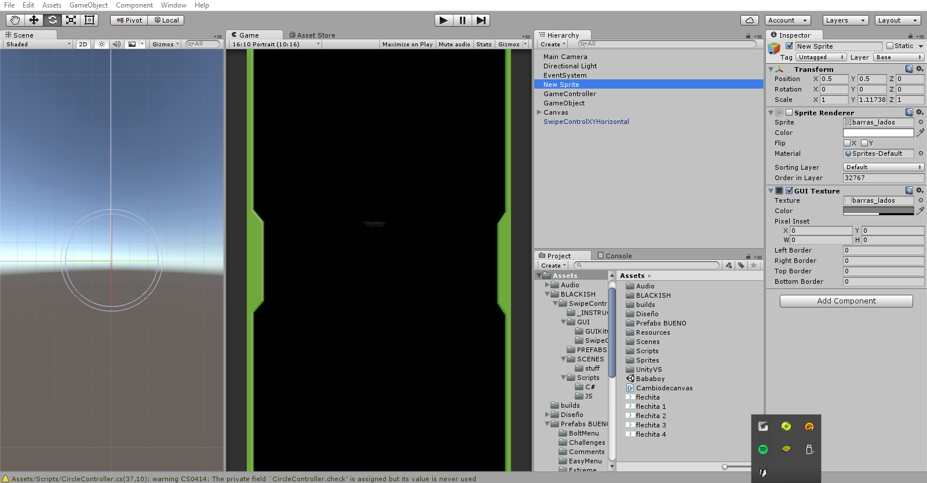Pick Sprite Renderer color with eyedropper
927x483 pixels.
pos(920,133)
